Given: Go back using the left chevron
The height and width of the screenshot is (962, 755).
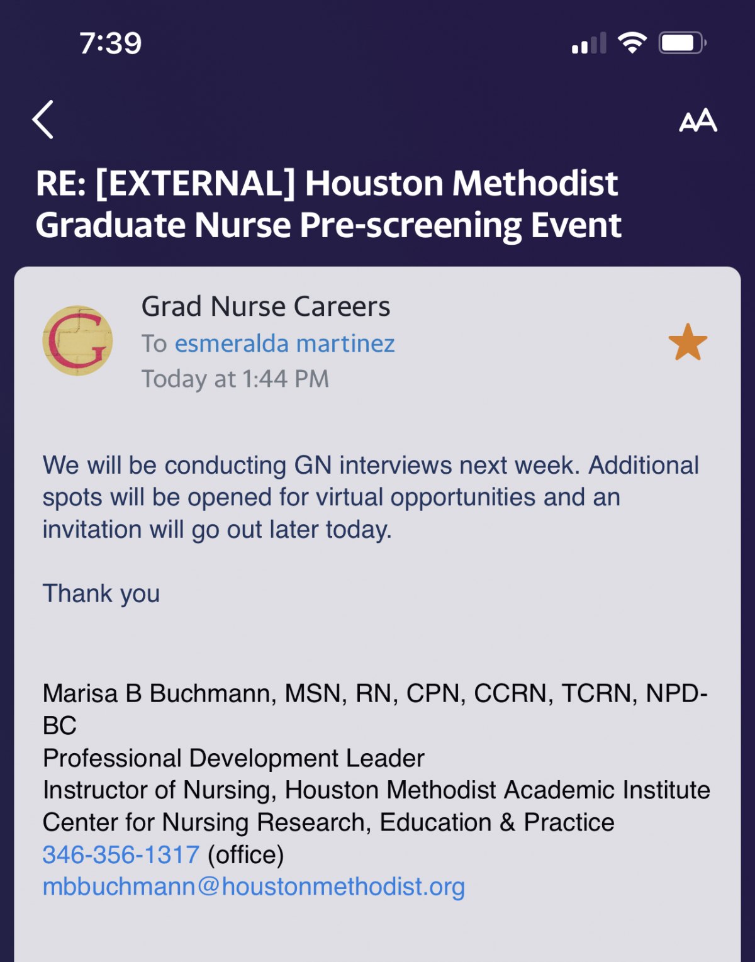Looking at the screenshot, I should [43, 120].
